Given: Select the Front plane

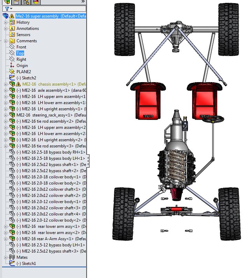Looking at the screenshot, I should (x=21, y=47).
